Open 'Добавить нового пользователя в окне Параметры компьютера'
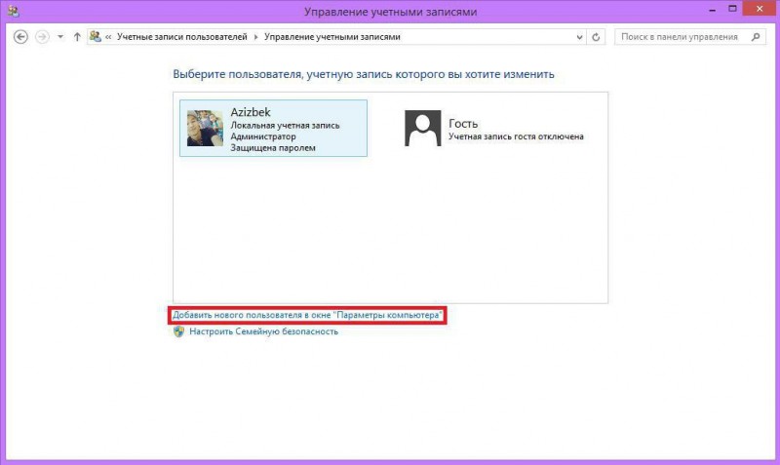The height and width of the screenshot is (465, 780). (307, 315)
